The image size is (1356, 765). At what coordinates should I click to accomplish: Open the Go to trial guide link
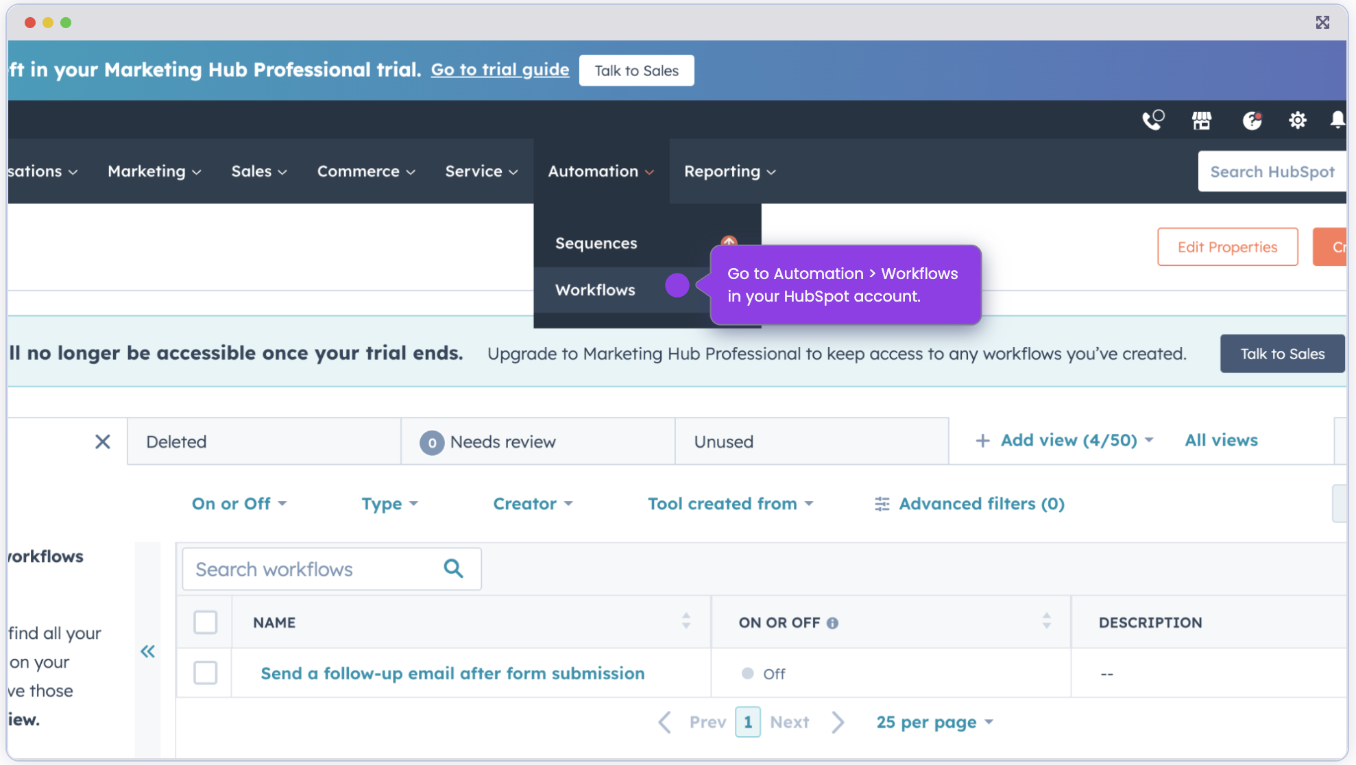tap(500, 69)
